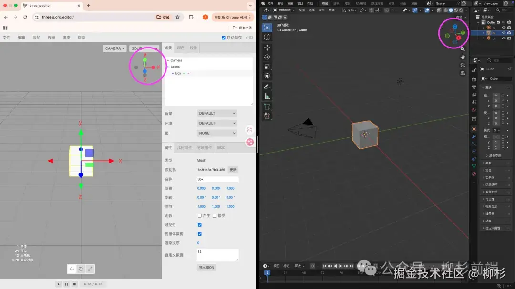Screen dimensions: 515x289
Task: Select Blender's Select Box tool
Action: (x=267, y=28)
